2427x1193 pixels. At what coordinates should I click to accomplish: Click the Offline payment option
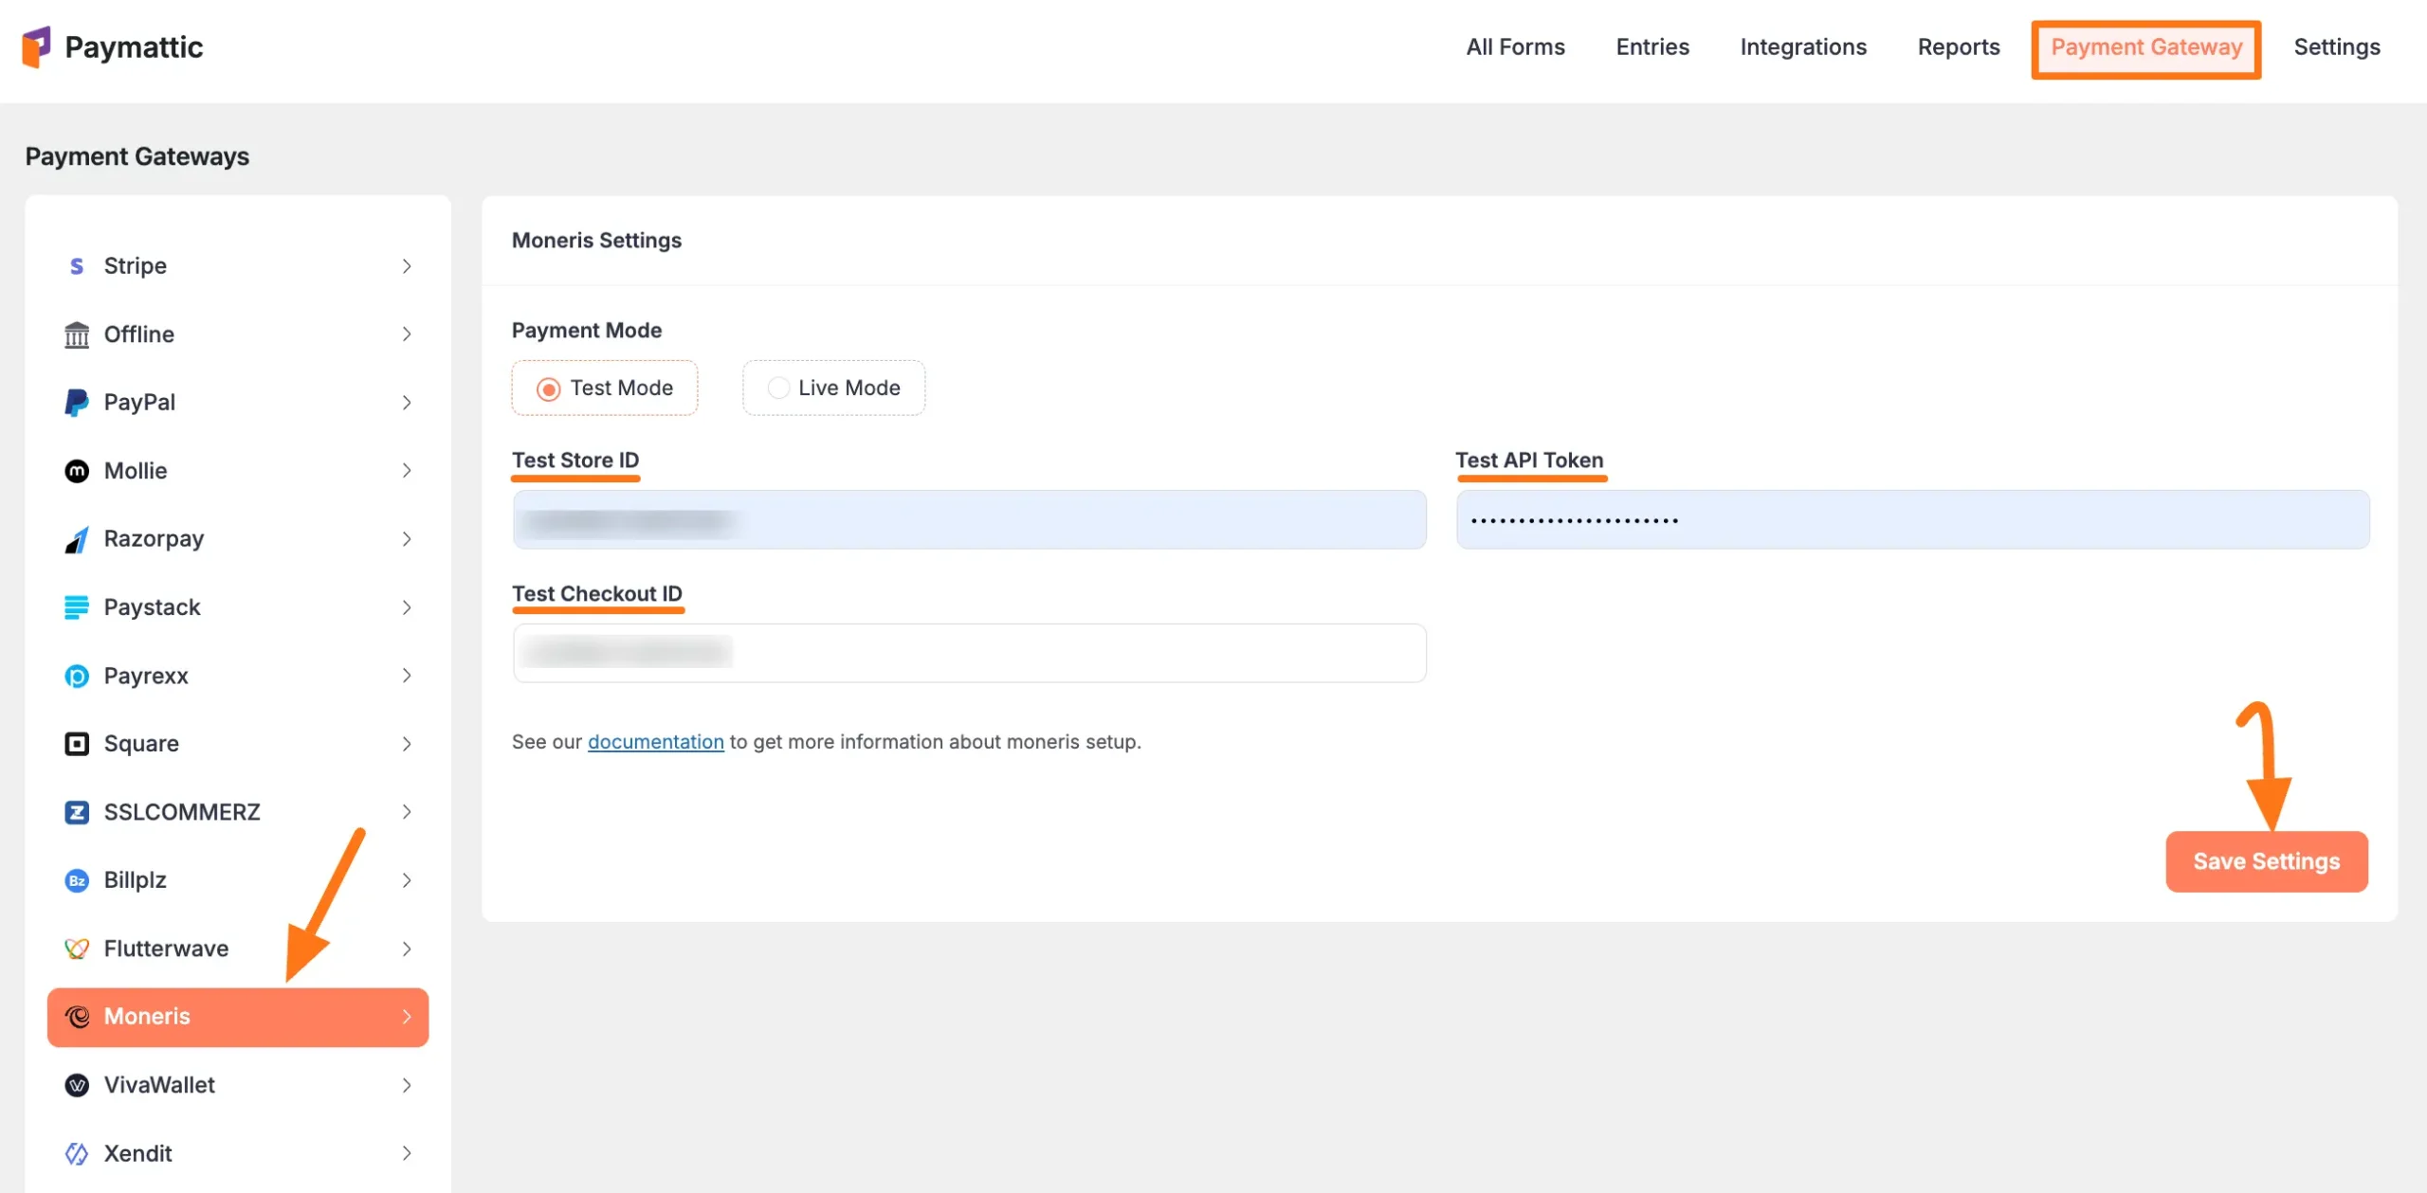tap(138, 334)
